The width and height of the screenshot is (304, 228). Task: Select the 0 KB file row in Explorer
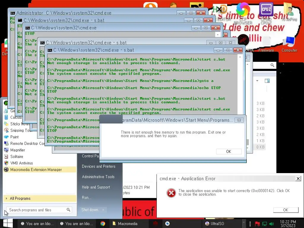click(260, 147)
